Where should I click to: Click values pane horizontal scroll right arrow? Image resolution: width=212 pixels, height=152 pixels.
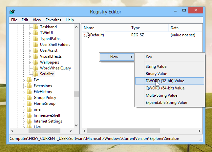tap(200, 131)
